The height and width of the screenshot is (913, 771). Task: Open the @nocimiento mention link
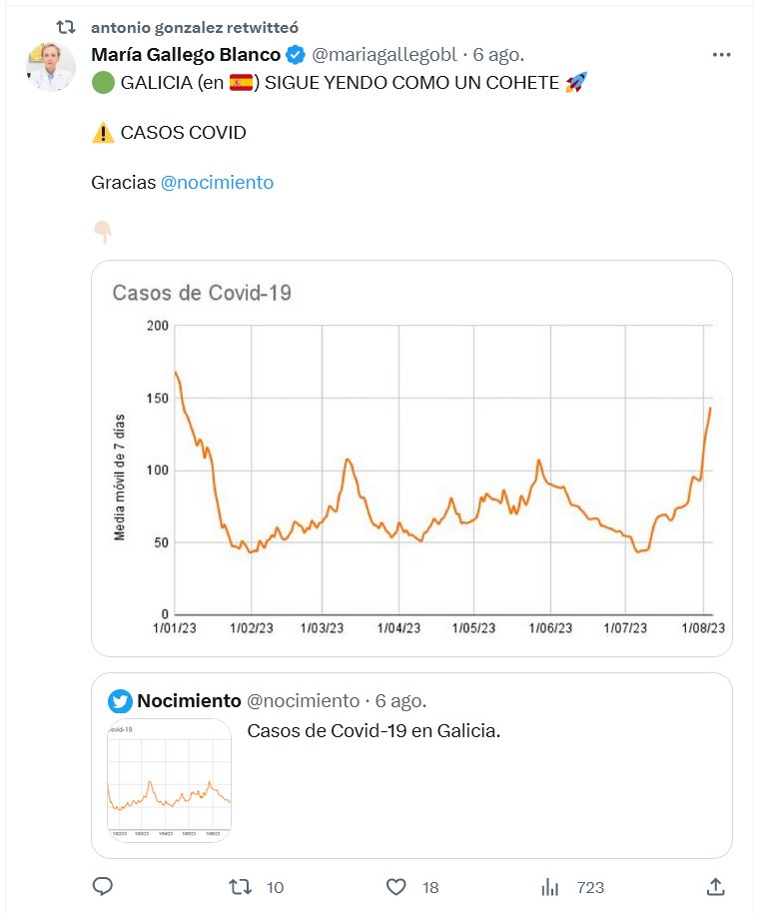tap(217, 183)
